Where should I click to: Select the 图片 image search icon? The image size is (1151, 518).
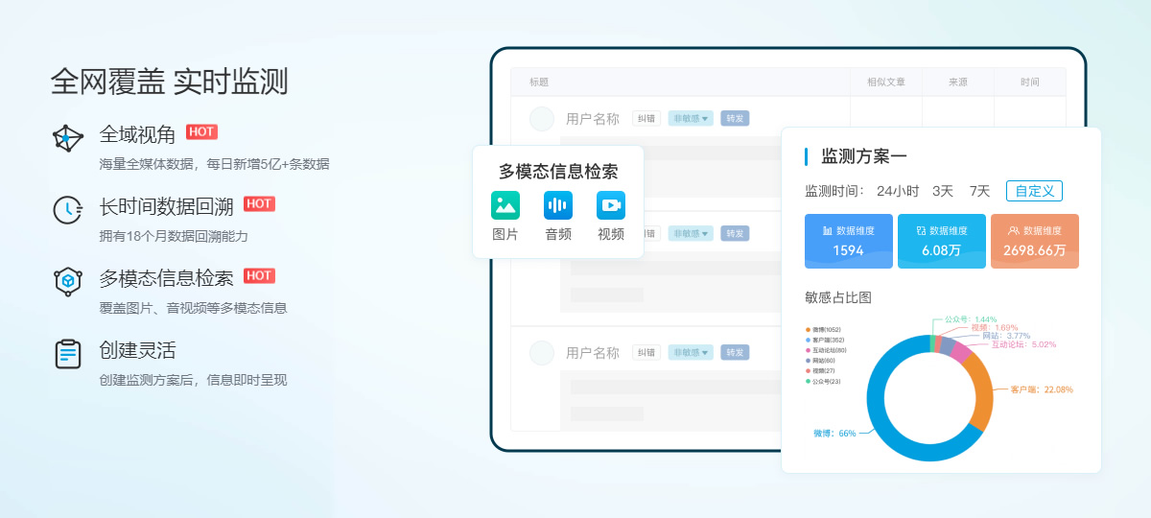point(505,205)
